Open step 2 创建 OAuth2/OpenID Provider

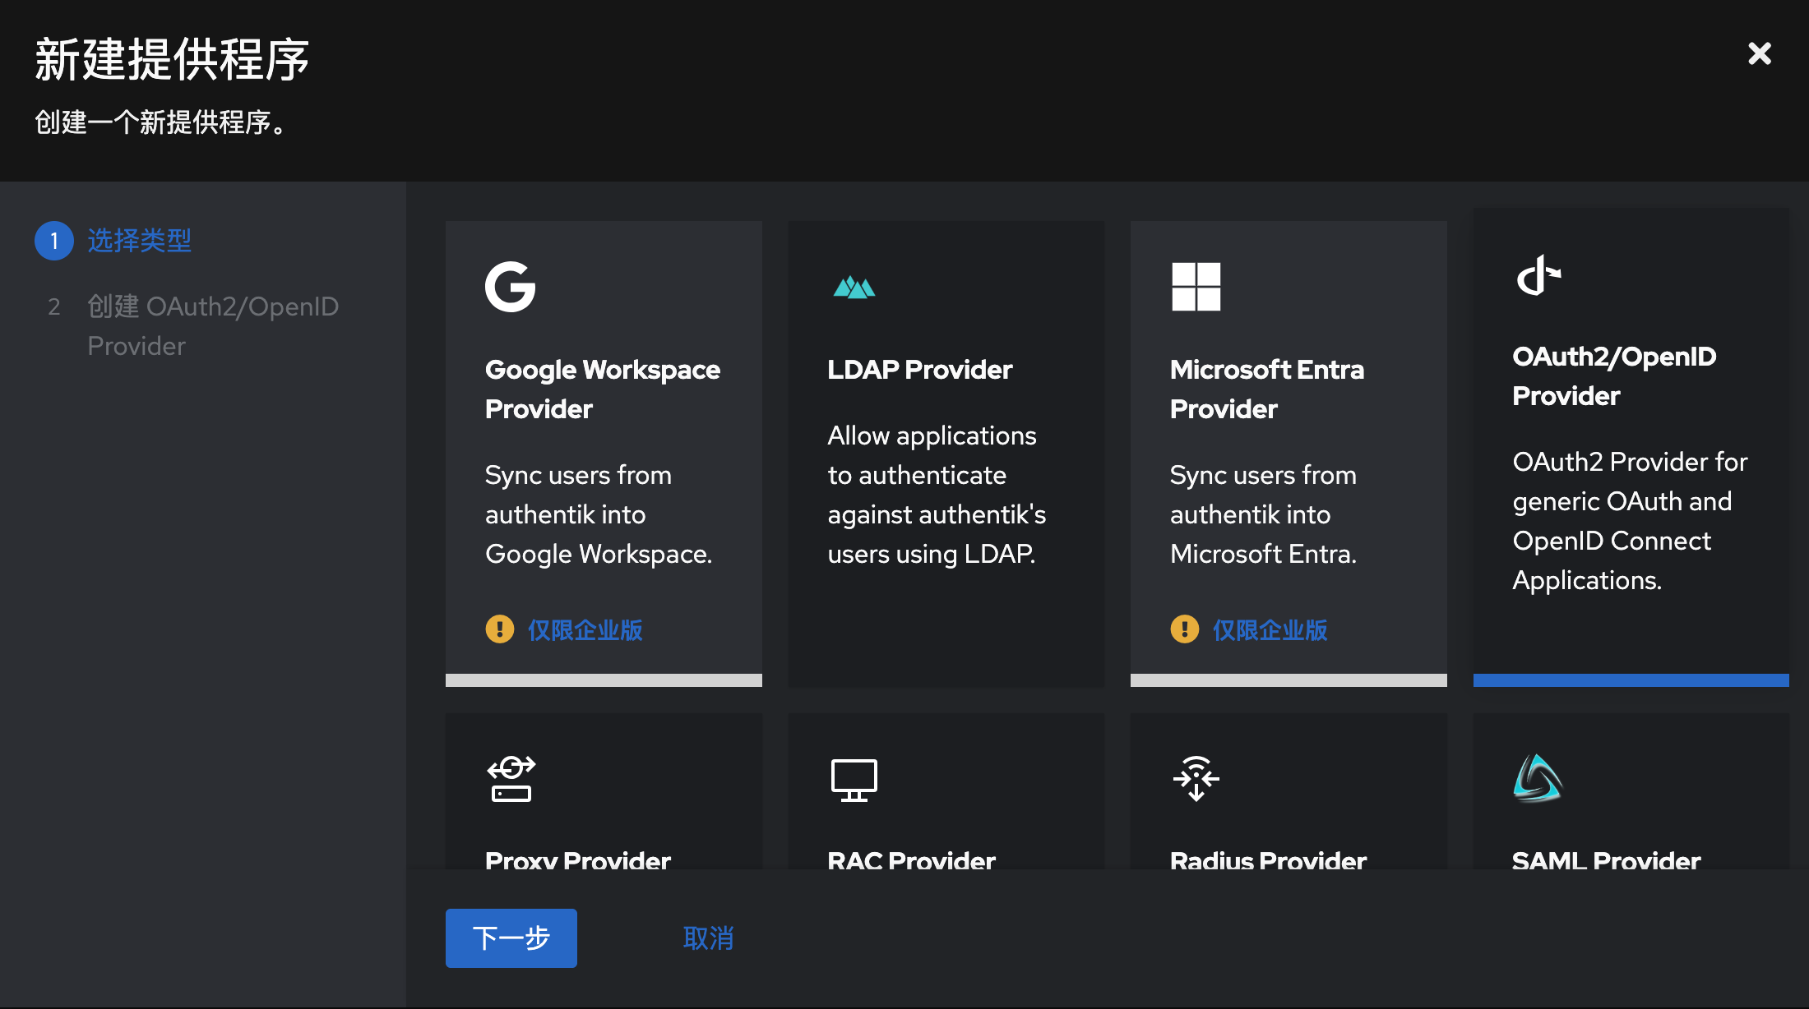coord(212,325)
